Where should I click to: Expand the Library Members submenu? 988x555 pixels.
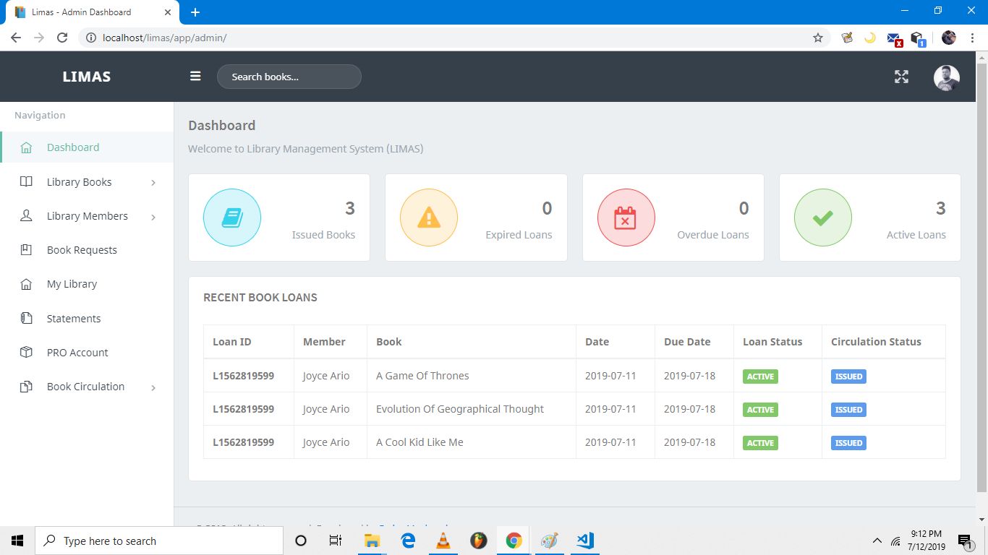87,216
